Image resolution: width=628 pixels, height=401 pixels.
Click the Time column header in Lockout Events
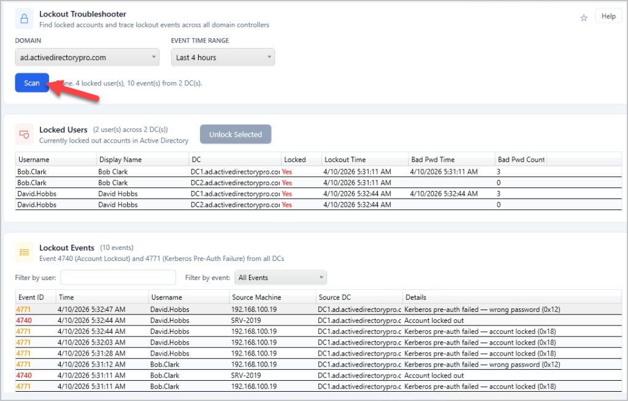[x=102, y=298]
